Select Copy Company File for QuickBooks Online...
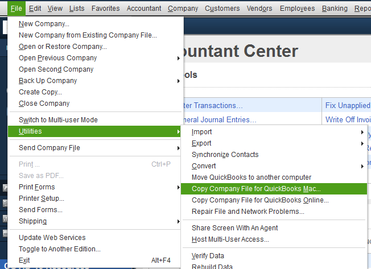 click(274, 200)
